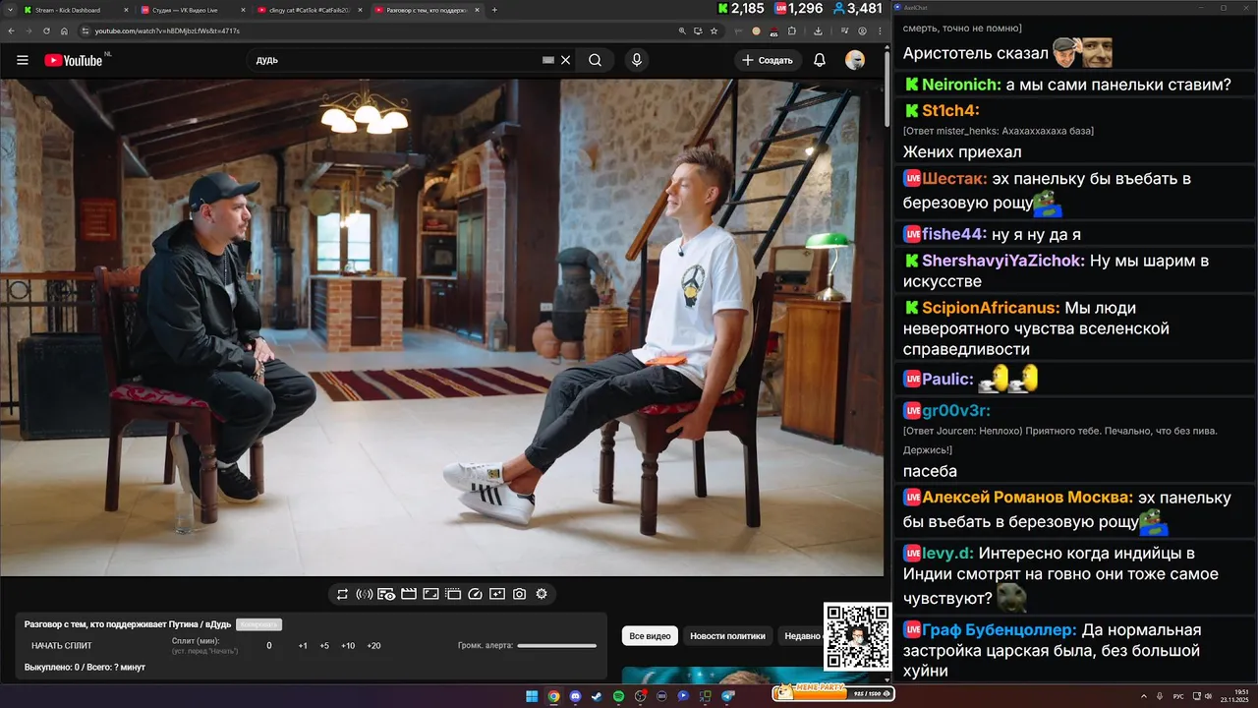Click username Neironich in chat
The height and width of the screenshot is (708, 1258).
[961, 85]
